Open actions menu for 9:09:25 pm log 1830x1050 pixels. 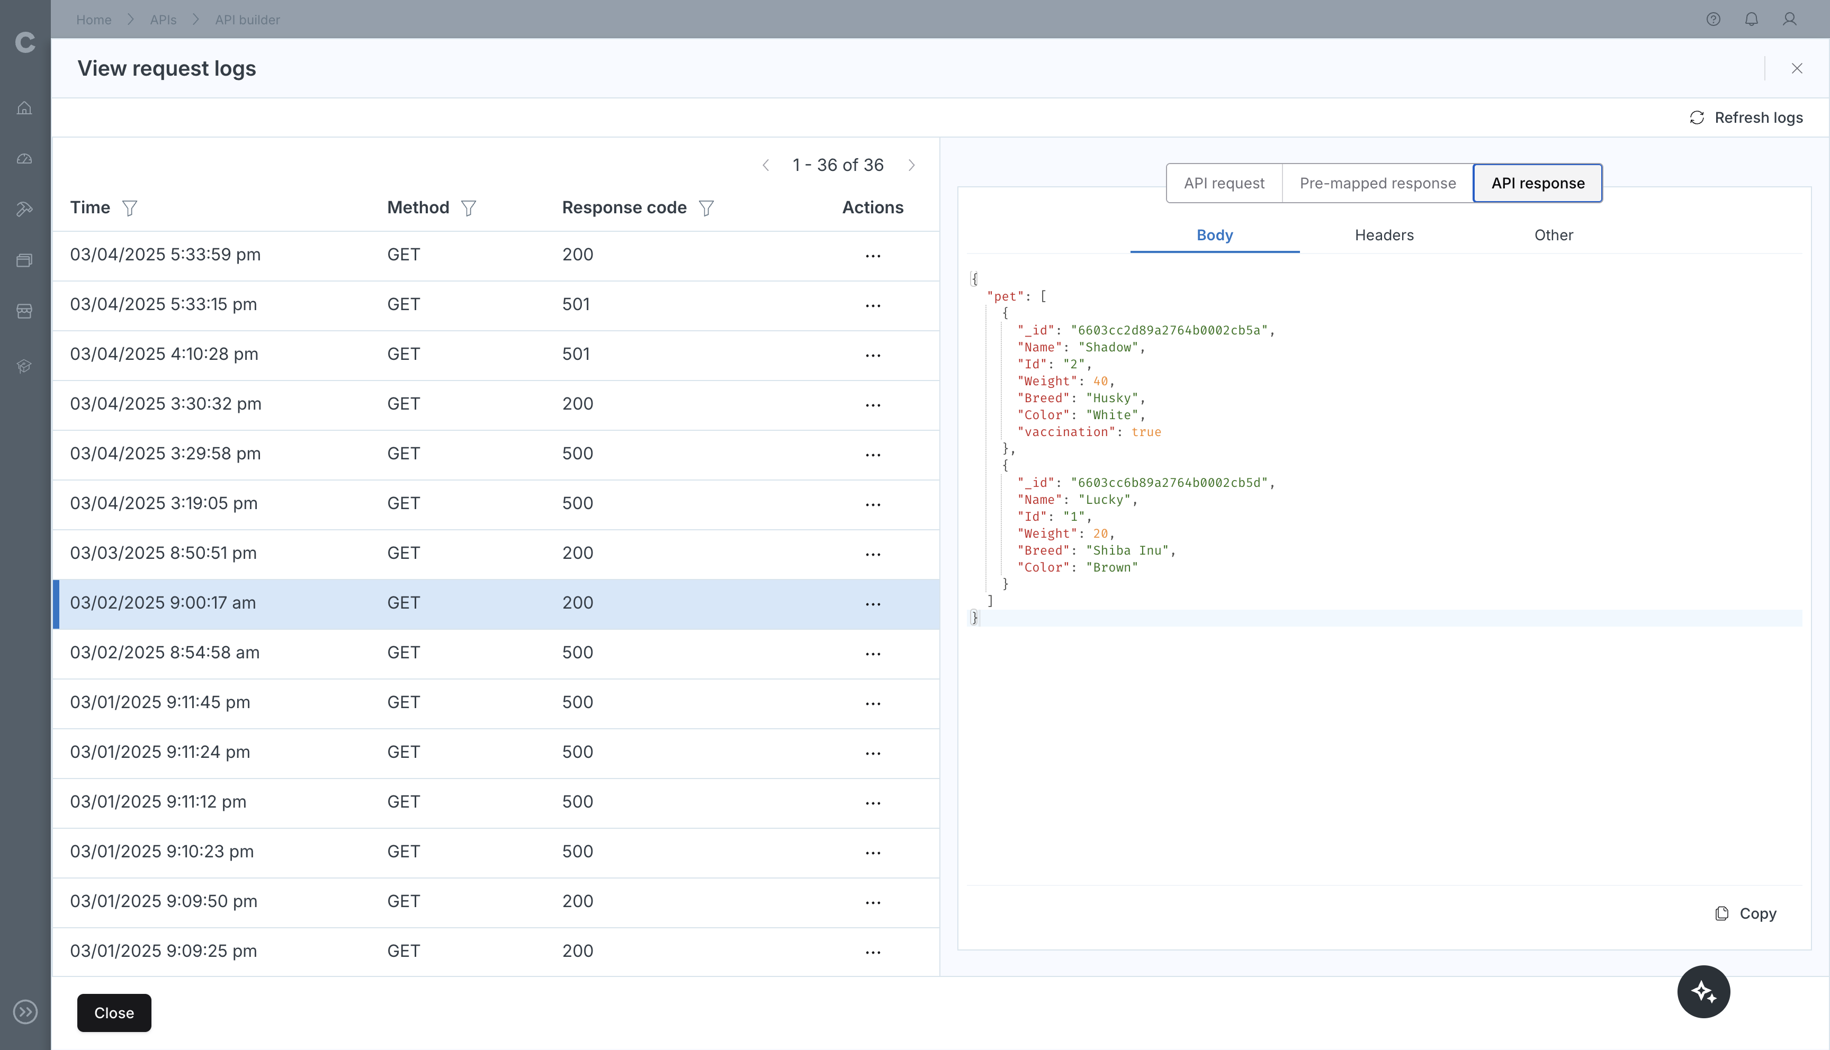click(x=873, y=953)
